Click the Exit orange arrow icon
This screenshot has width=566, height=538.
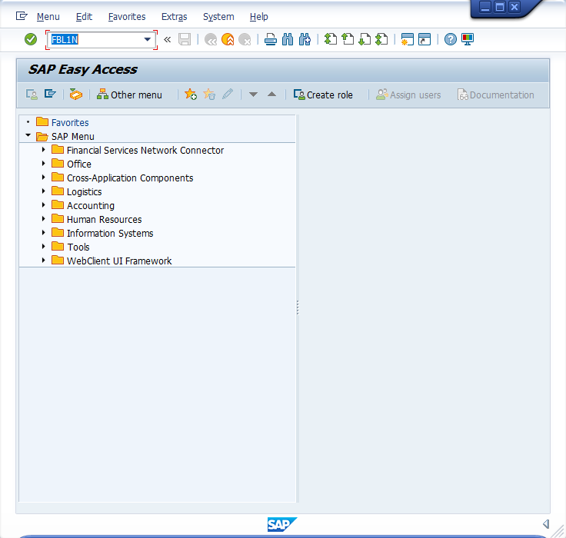228,39
